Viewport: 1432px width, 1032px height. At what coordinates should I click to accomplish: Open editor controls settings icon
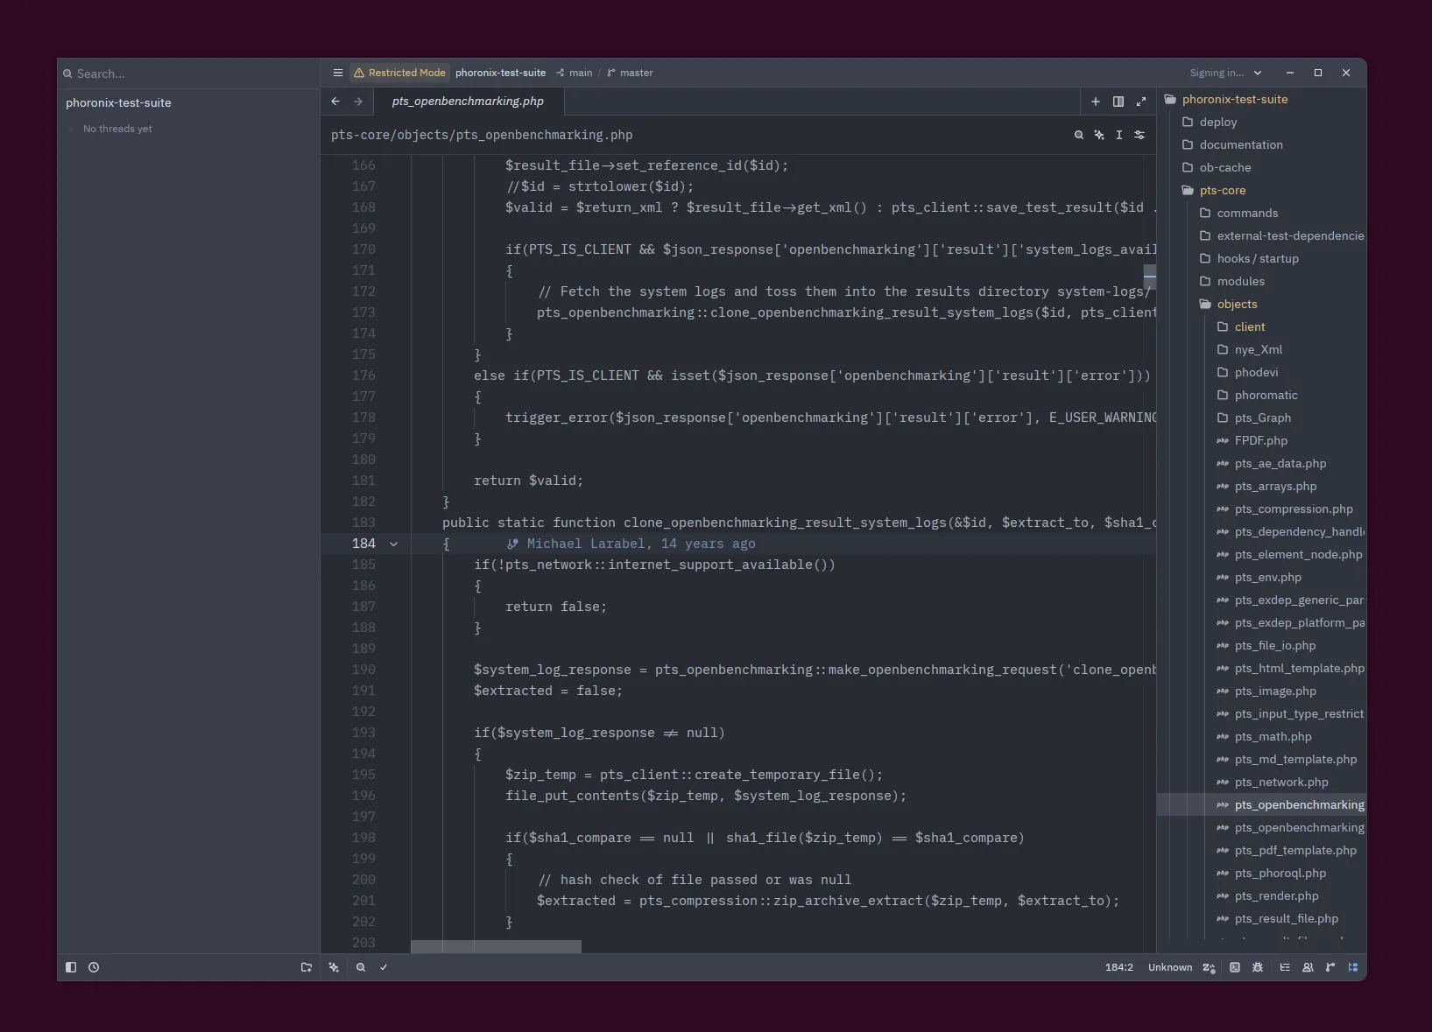click(x=1139, y=135)
